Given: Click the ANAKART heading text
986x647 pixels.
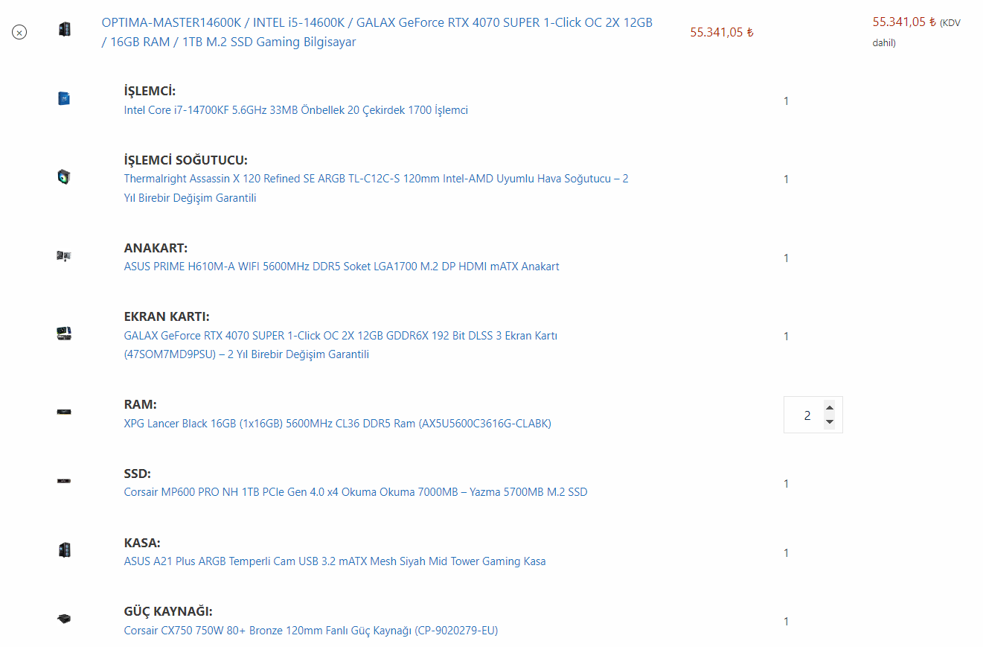Looking at the screenshot, I should point(156,248).
